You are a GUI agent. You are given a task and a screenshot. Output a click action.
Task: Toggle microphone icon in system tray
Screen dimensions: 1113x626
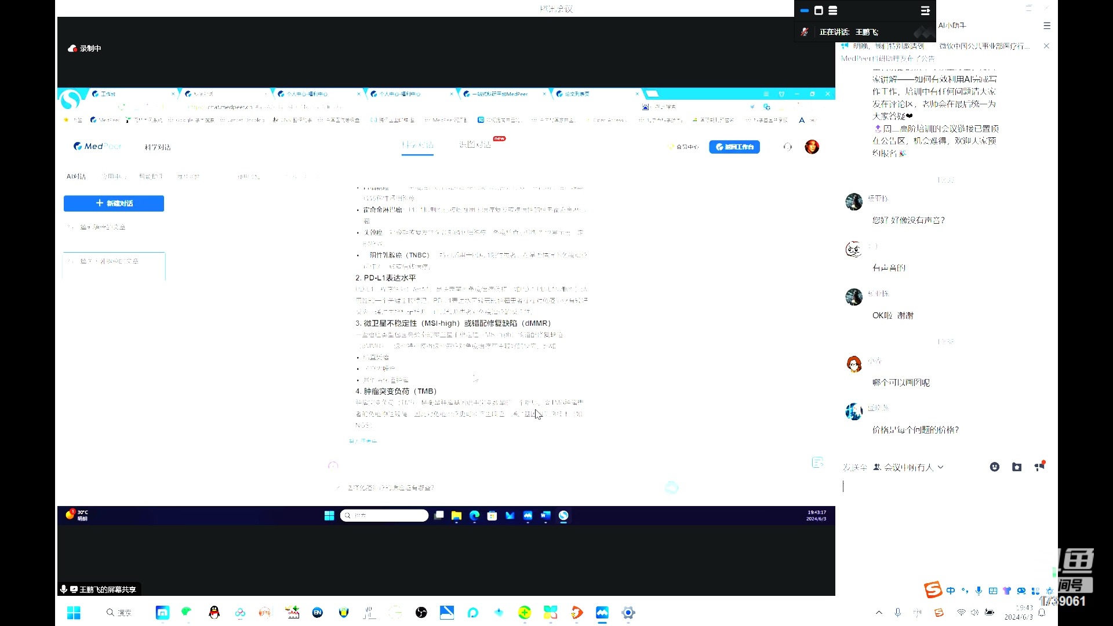898,613
